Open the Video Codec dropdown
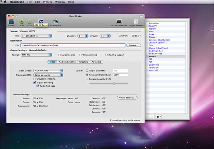 tap(48, 71)
